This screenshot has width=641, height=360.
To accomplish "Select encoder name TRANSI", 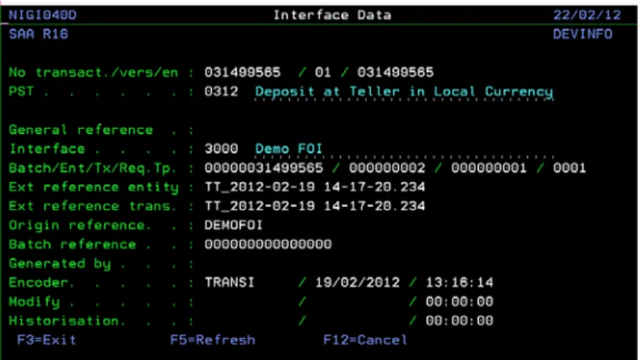I will [x=229, y=282].
